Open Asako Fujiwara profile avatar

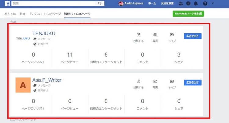(121, 3)
